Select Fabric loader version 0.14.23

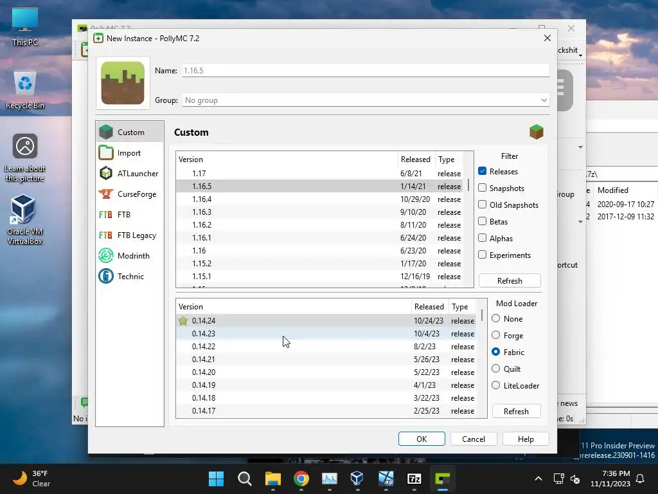(326, 334)
